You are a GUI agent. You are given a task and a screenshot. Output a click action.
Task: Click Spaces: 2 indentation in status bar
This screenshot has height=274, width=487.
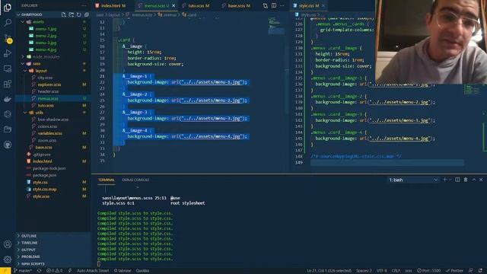pyautogui.click(x=364, y=271)
